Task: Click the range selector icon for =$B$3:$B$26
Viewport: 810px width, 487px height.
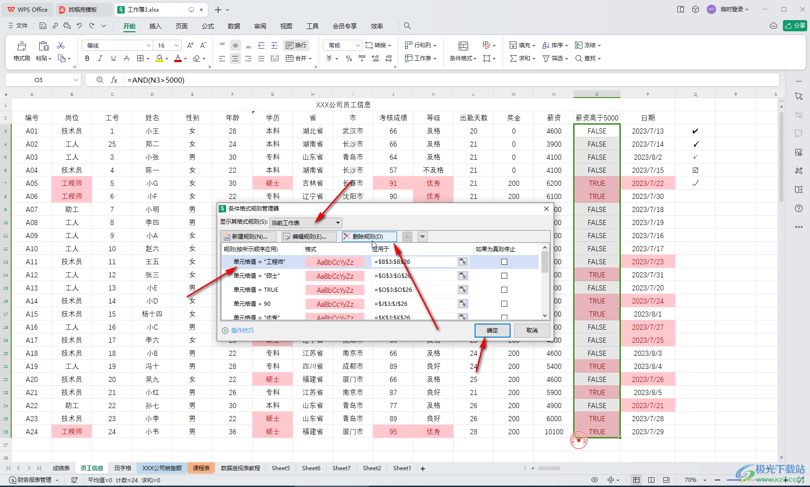Action: (x=462, y=262)
